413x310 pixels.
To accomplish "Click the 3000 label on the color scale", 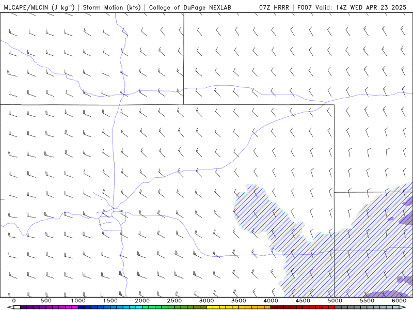I will click(206, 301).
